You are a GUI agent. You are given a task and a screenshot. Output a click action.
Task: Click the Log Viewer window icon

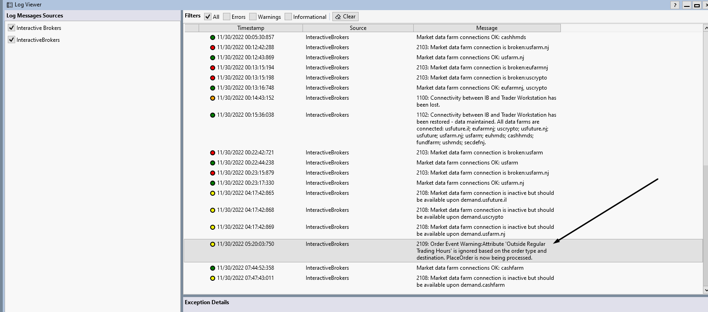click(x=9, y=5)
